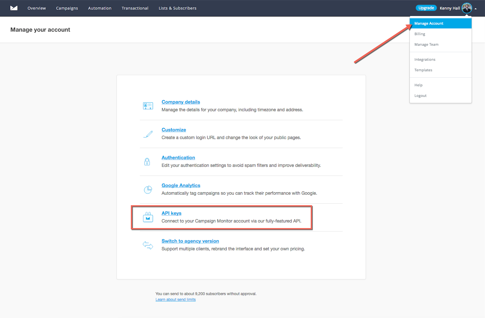Open the API keys link

pyautogui.click(x=171, y=213)
